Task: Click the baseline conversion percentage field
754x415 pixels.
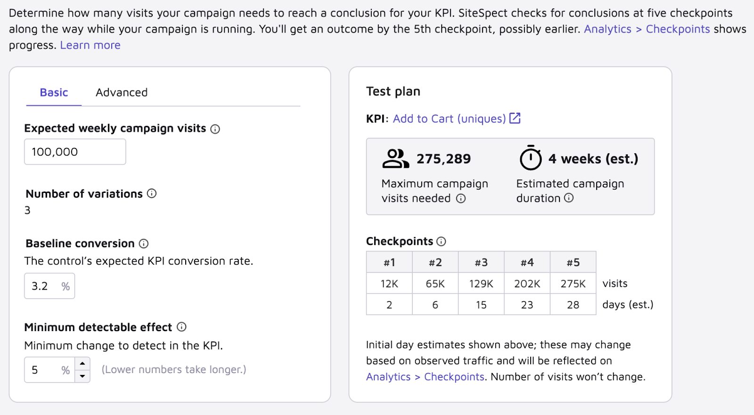Action: click(49, 286)
